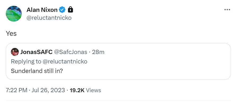This screenshot has width=236, height=103.
Task: Open the three-dot more options menu
Action: point(227,10)
